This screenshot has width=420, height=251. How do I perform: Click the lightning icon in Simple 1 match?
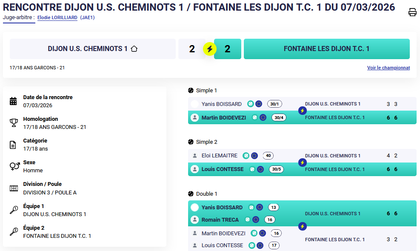303,111
